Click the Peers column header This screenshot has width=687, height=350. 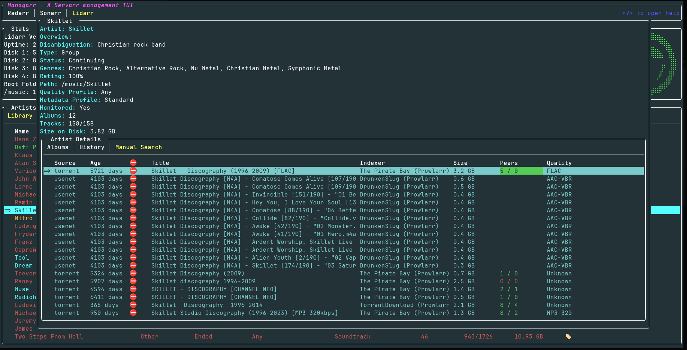[x=509, y=163]
